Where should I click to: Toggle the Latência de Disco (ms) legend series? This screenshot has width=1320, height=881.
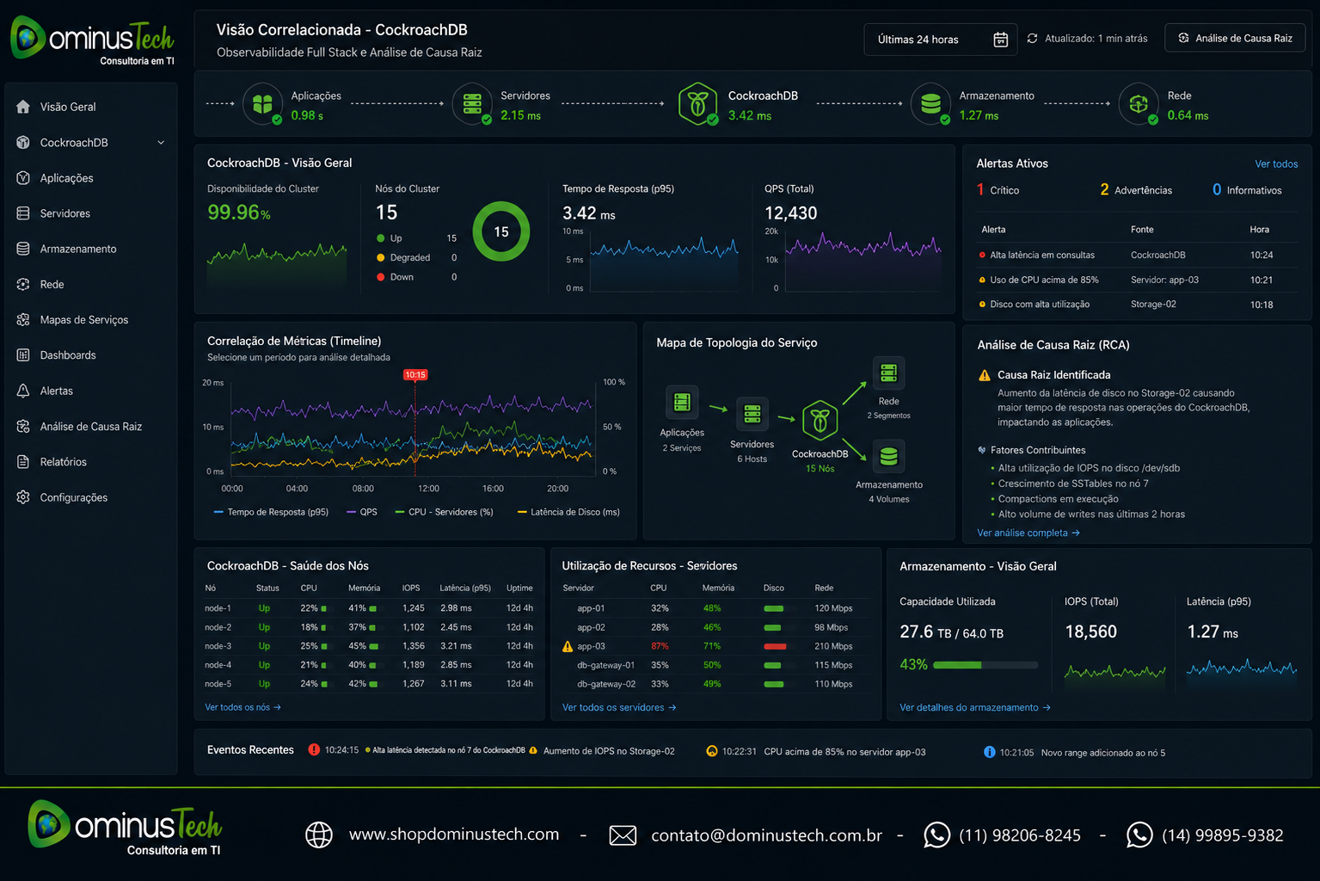coord(568,512)
